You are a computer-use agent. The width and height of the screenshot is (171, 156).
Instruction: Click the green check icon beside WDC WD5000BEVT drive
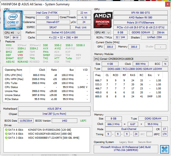pyautogui.click(x=6, y=138)
